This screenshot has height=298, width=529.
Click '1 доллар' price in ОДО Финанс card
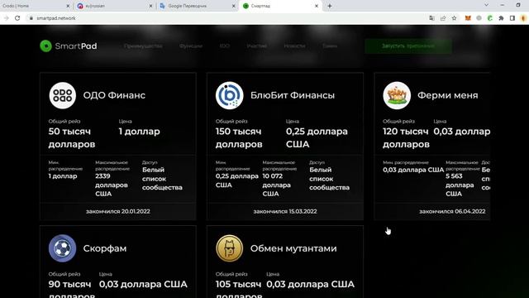(140, 132)
